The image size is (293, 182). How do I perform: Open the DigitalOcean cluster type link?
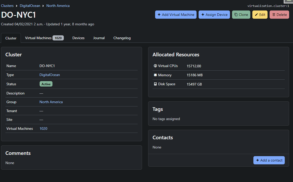[50, 75]
